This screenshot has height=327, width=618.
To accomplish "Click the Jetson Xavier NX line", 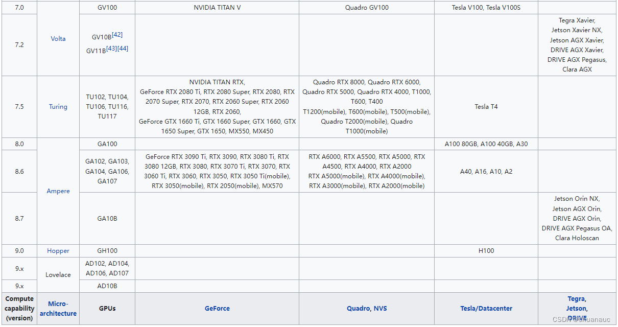I will [577, 30].
